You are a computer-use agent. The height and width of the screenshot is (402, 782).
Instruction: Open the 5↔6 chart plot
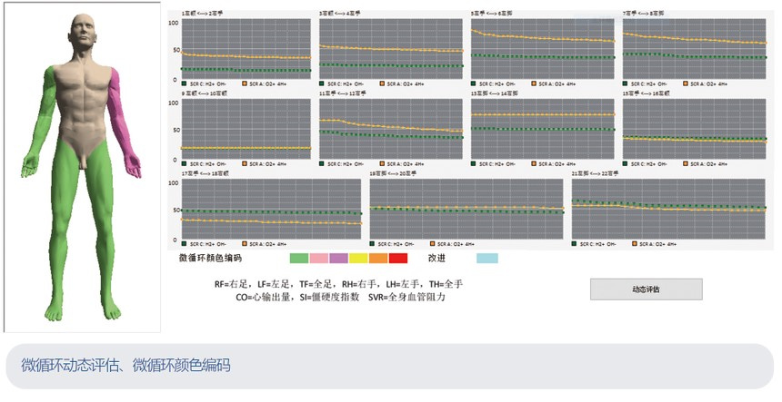point(543,47)
